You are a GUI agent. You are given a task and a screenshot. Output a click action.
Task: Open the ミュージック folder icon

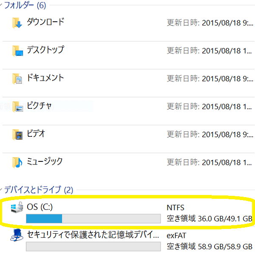click(x=17, y=163)
